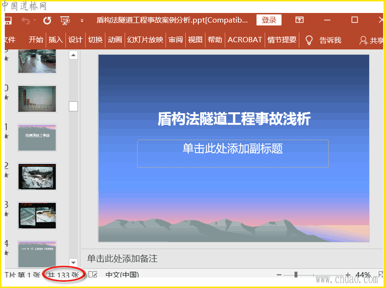Click the 单击此处添加备注 notes area
This screenshot has width=385, height=288.
(x=122, y=259)
